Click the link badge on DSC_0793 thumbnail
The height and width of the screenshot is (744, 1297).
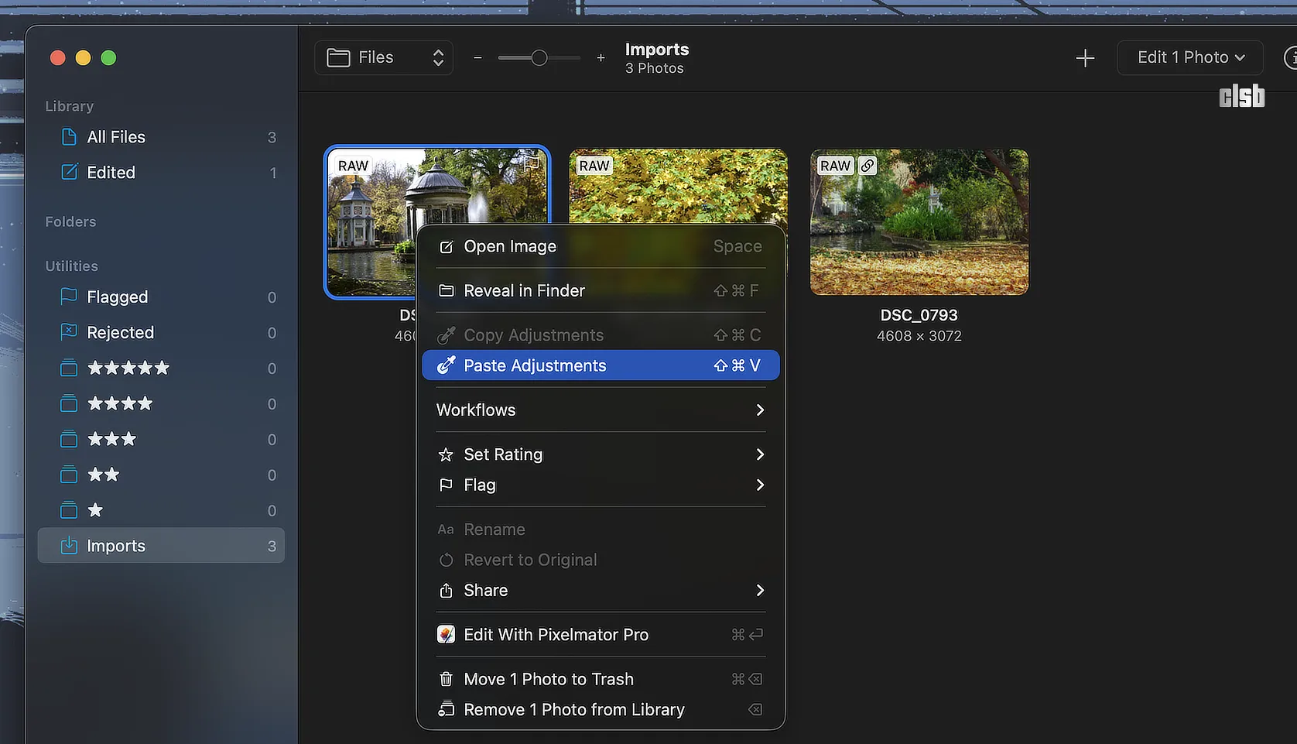868,166
